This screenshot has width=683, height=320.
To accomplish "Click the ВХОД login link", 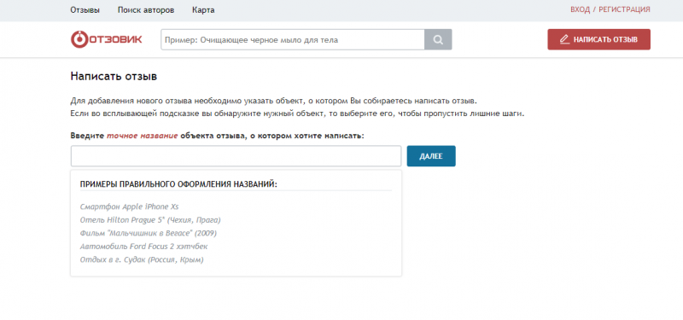I will click(x=581, y=9).
